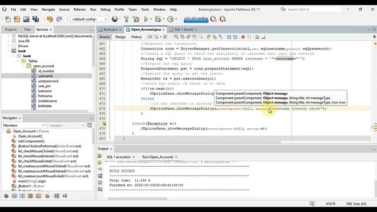This screenshot has width=377, height=212.
Task: Select the id_number column in tree
Action: (x=46, y=71)
